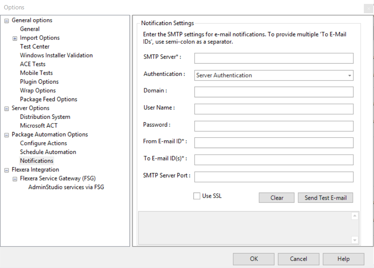Collapse the General options tree node

point(6,21)
